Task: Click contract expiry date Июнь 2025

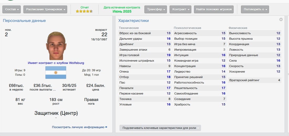Action: click(x=122, y=11)
